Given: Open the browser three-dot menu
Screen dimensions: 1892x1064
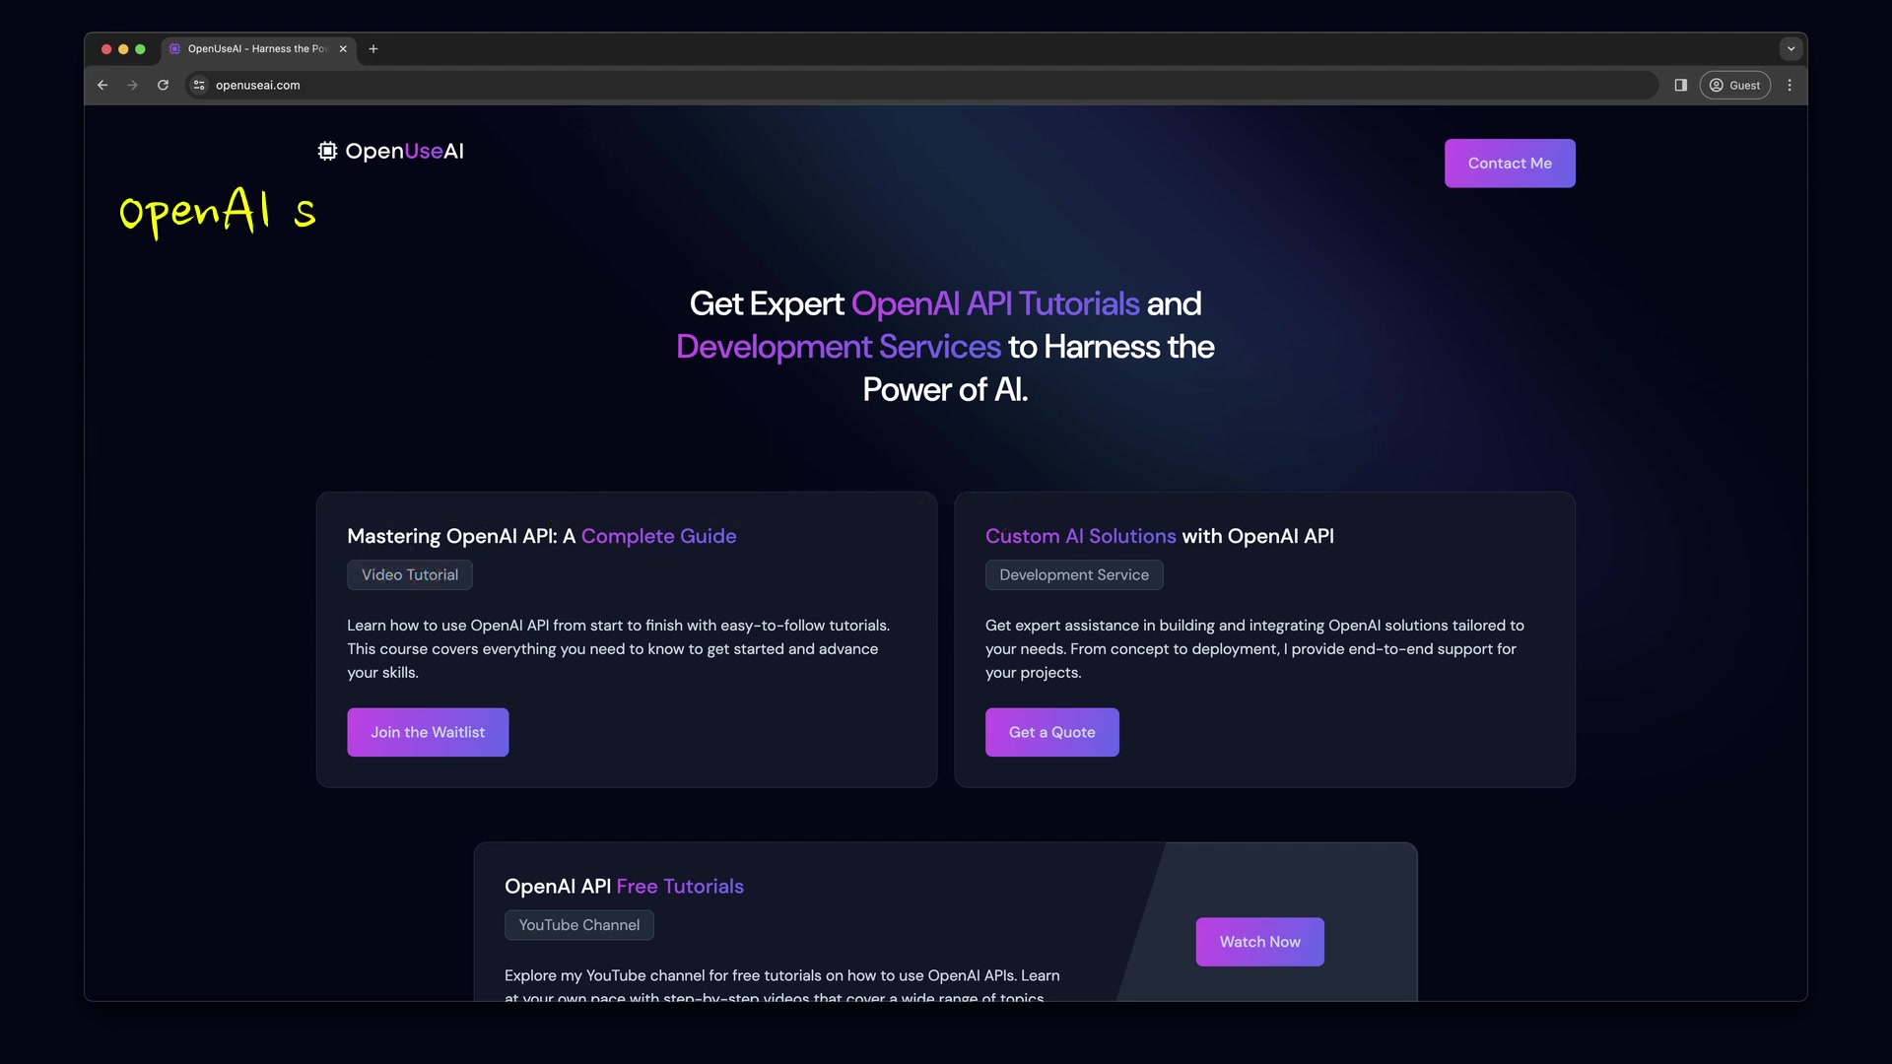Looking at the screenshot, I should 1789,85.
